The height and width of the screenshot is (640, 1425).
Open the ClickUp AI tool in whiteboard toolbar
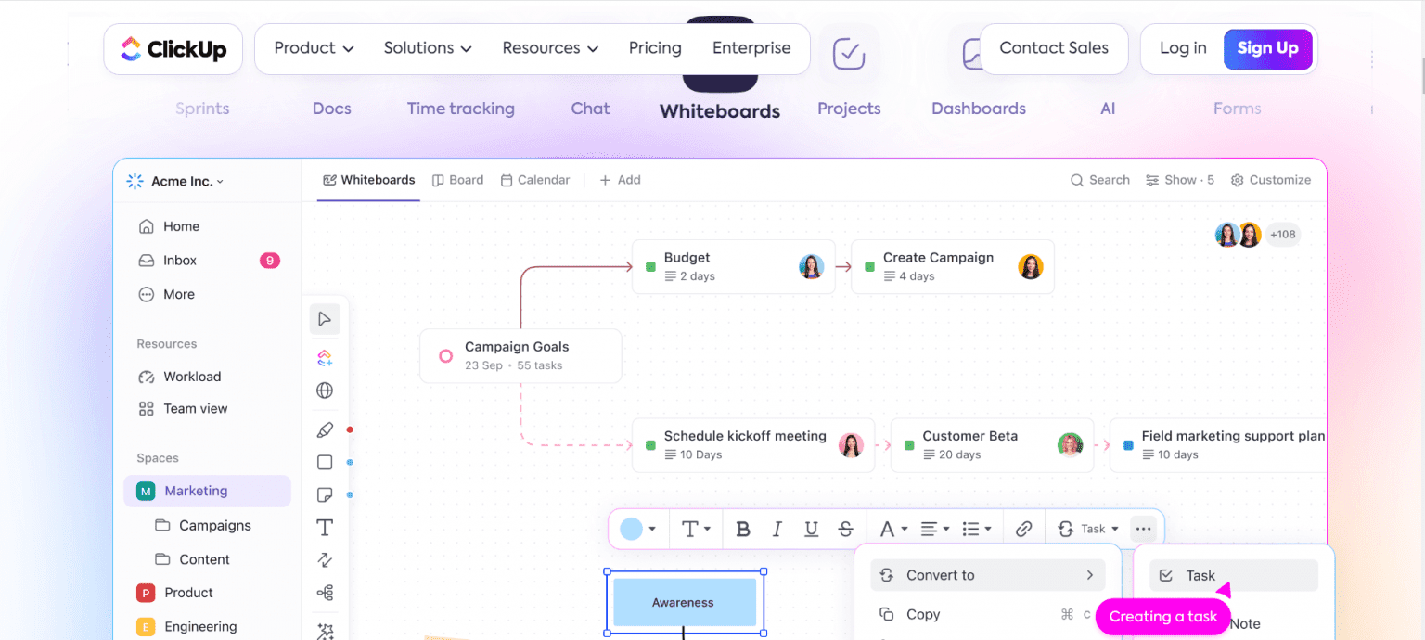tap(325, 357)
